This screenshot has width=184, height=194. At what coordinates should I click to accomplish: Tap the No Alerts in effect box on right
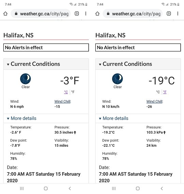click(x=138, y=48)
